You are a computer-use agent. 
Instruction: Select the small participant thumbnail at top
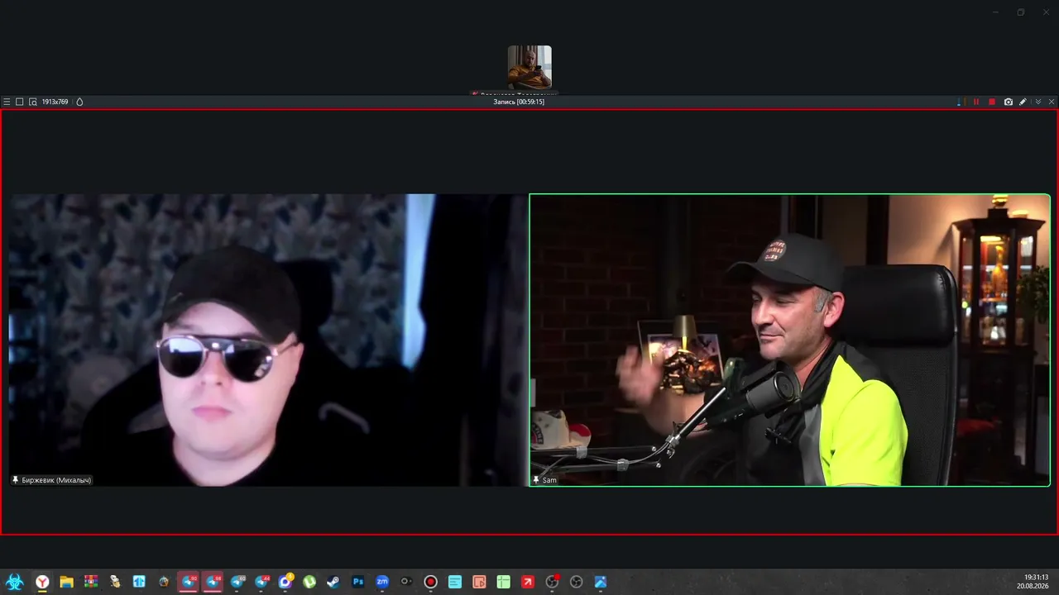[x=529, y=67]
